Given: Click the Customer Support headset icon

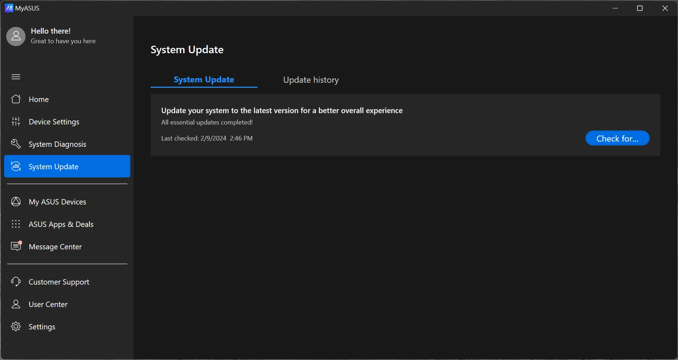Looking at the screenshot, I should tap(16, 282).
